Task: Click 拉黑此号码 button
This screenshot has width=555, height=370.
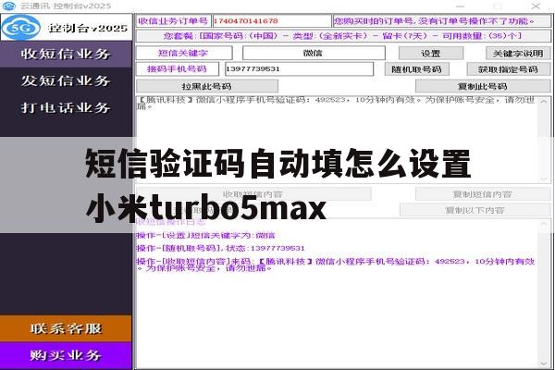Action: tap(207, 86)
